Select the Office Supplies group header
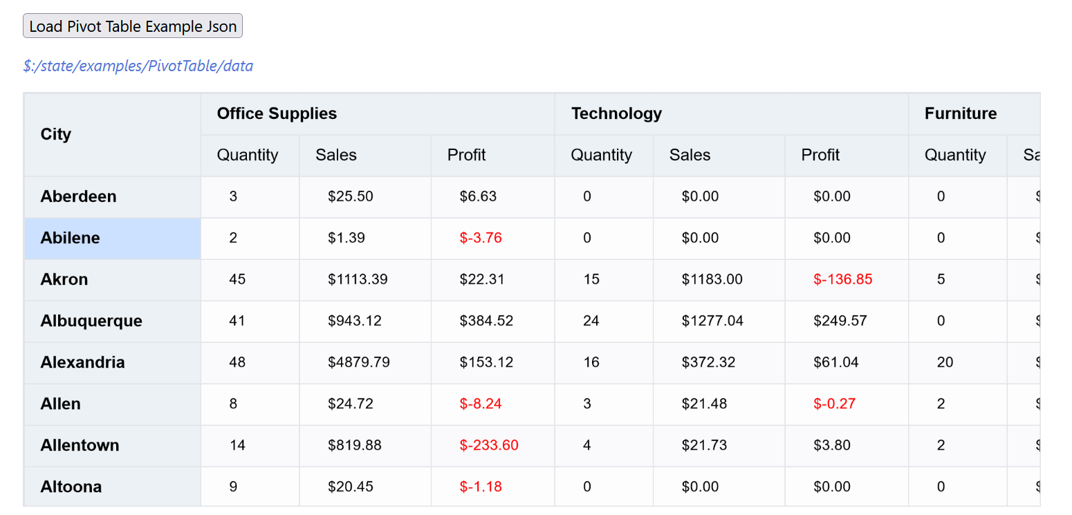The image size is (1072, 515). click(x=277, y=113)
